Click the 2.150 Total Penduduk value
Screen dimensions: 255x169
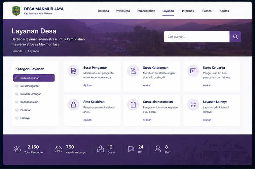coord(33,147)
